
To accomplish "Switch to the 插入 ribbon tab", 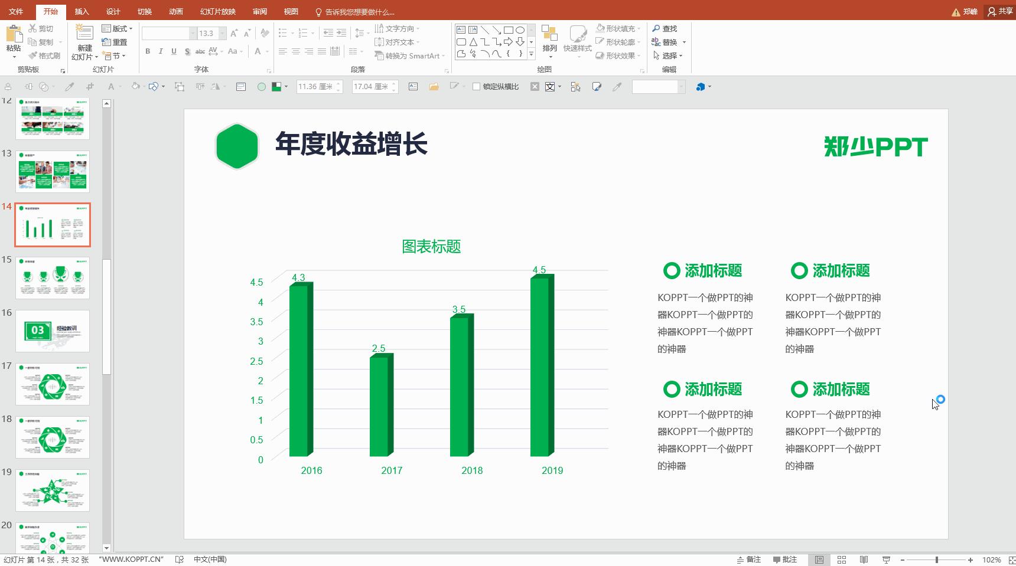I will click(x=82, y=11).
